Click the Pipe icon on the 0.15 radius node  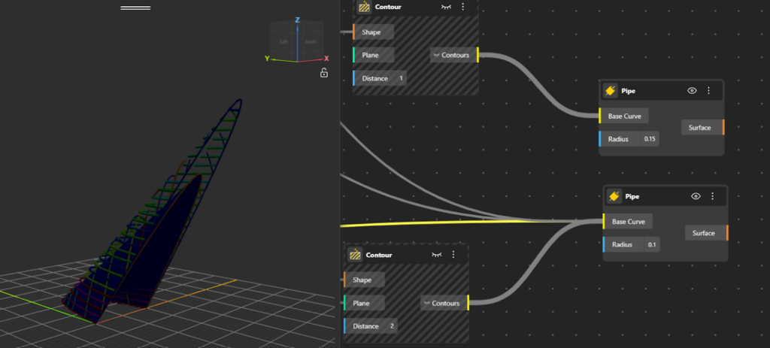pyautogui.click(x=611, y=91)
